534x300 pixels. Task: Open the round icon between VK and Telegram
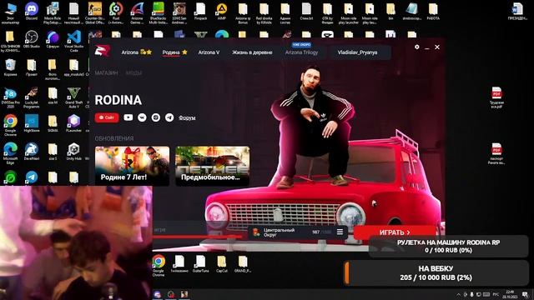tap(156, 117)
